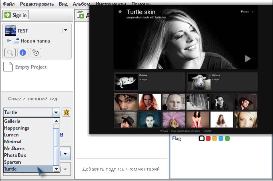Click the skin list scrollbar thumb

coord(56,147)
